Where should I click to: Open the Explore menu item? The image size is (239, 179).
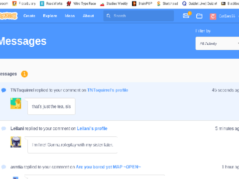pyautogui.click(x=50, y=16)
